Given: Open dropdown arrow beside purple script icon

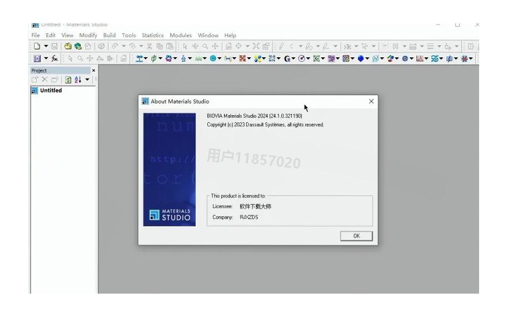Looking at the screenshot, I should [x=46, y=58].
